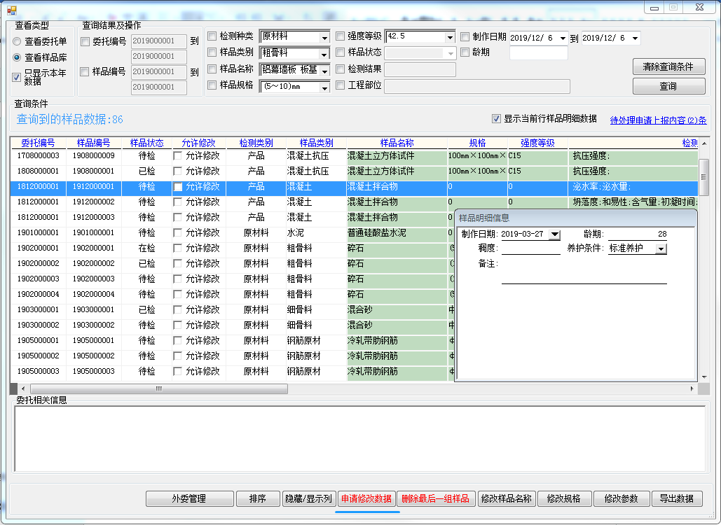This screenshot has height=525, width=721.
Task: Open the 制作日期 picker in 样品明细信息
Action: 554,234
